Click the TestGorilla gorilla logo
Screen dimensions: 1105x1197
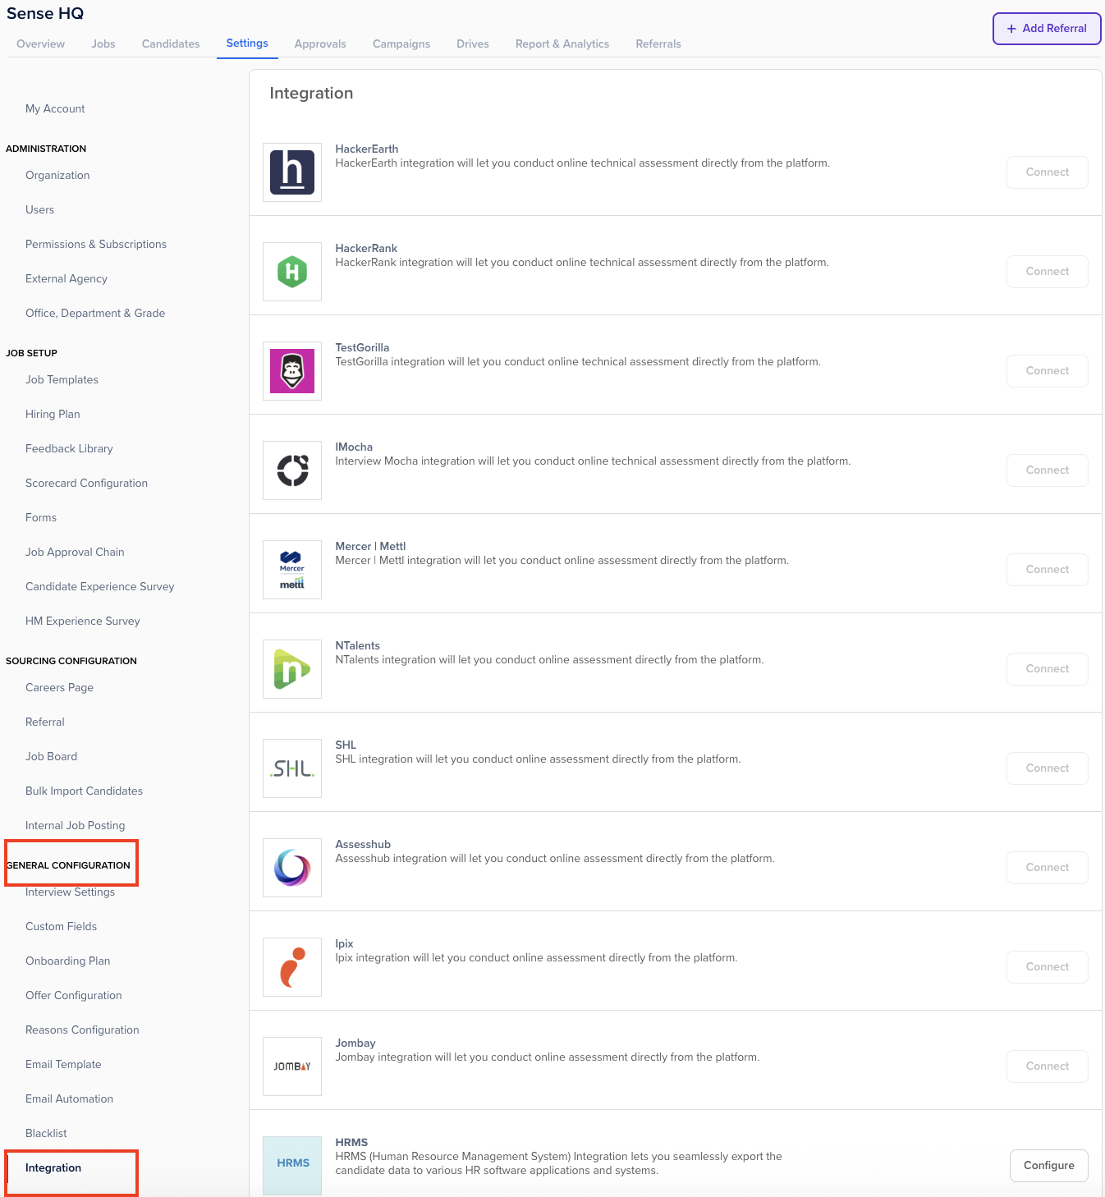(292, 371)
